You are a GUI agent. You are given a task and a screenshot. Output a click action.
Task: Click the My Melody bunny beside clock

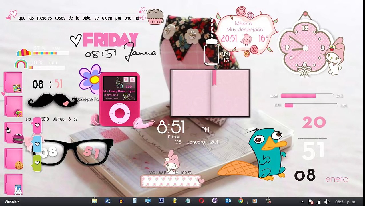point(336,56)
